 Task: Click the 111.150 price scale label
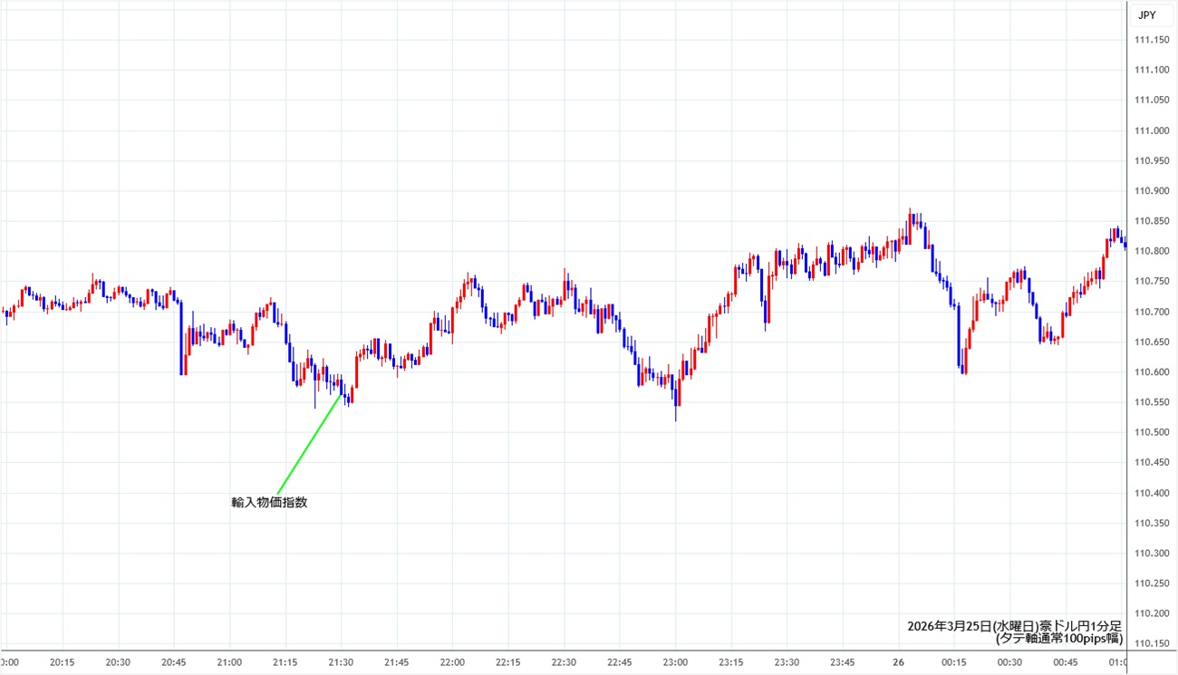[x=1152, y=40]
